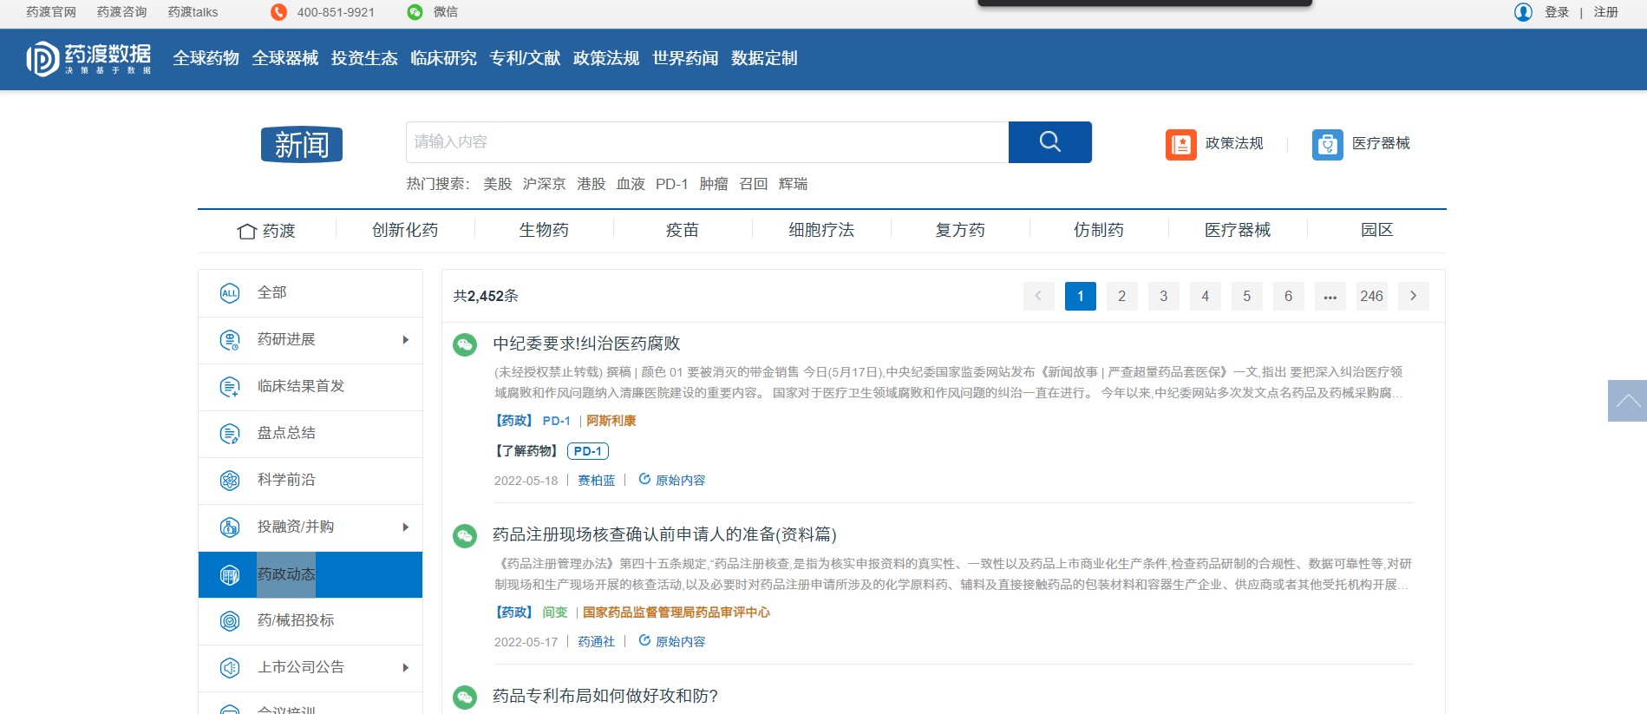Click the 科学前沿 atom icon

(x=229, y=481)
